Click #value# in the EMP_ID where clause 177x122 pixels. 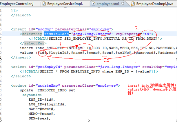click(143, 72)
